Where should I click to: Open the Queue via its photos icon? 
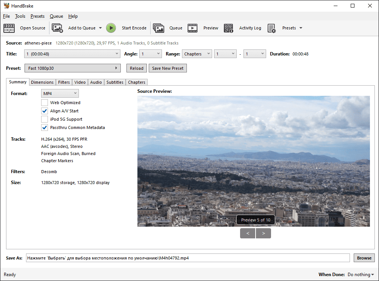pos(159,28)
